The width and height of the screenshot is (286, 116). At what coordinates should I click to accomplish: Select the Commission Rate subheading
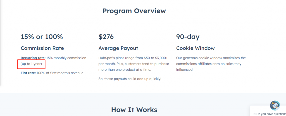[42, 48]
